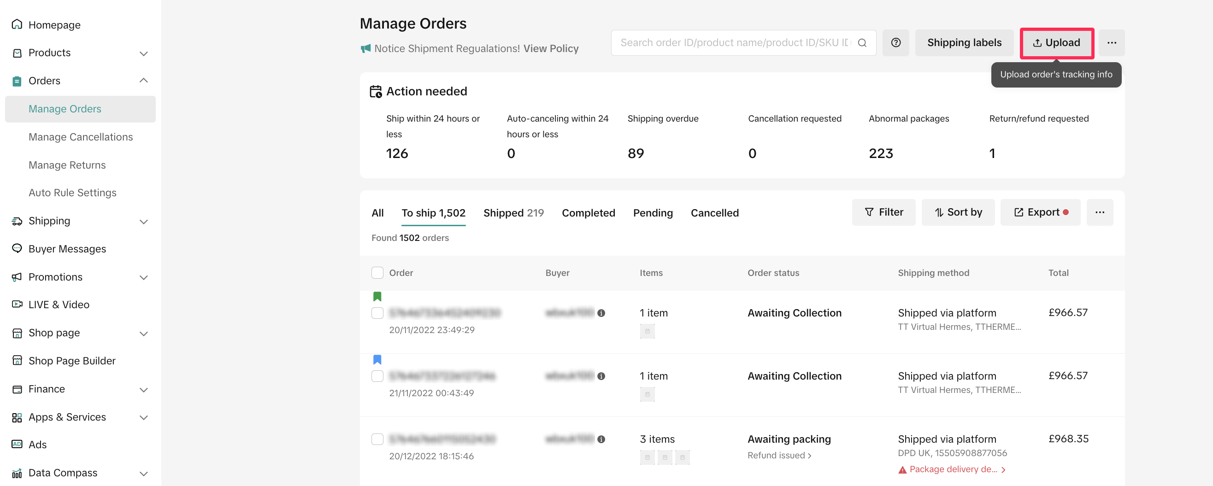Click the Upload button
Image resolution: width=1213 pixels, height=486 pixels.
[1056, 43]
